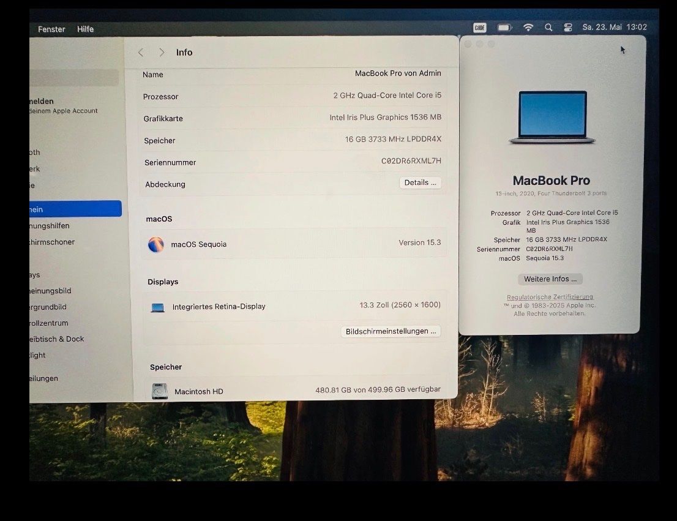Click the MacBook Pro laptop image
677x521 pixels.
pyautogui.click(x=552, y=117)
